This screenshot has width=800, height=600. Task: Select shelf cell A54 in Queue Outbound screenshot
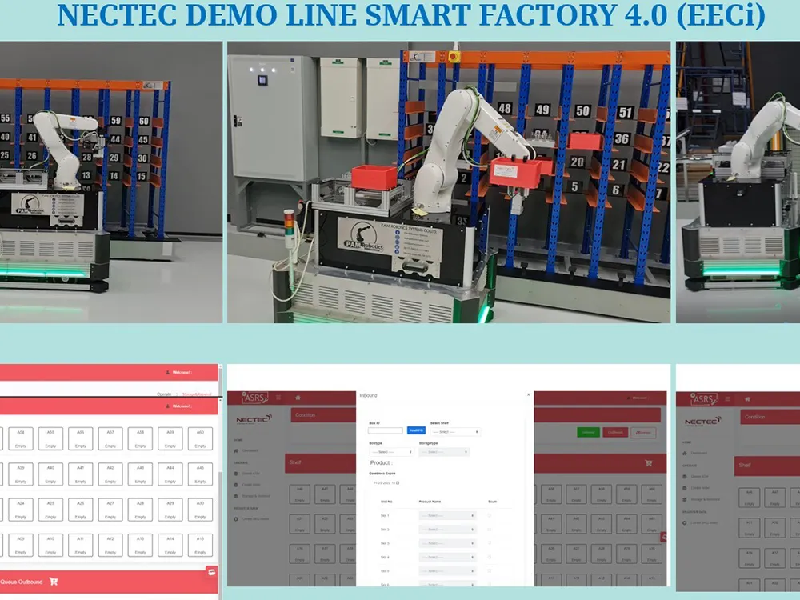pos(21,438)
